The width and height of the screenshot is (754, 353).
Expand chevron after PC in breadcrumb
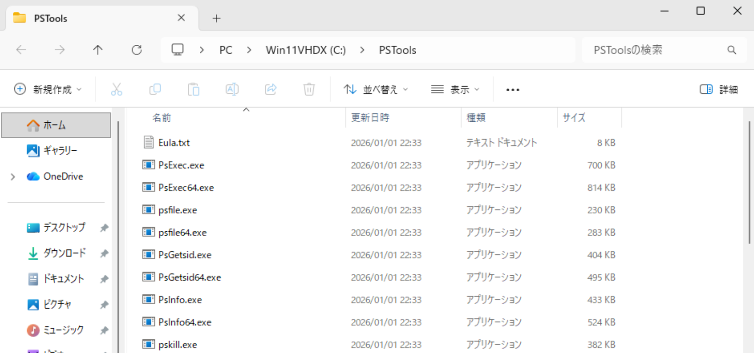click(249, 50)
